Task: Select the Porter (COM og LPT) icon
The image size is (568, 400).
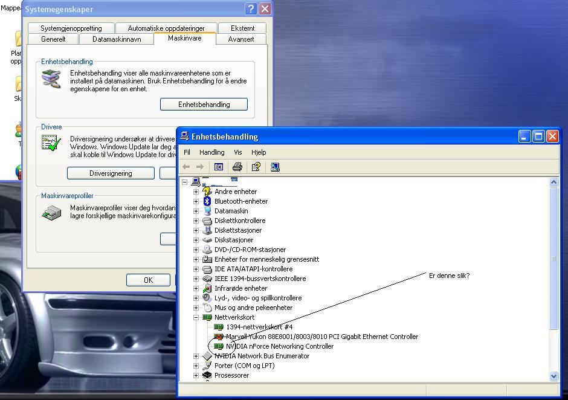Action: 207,366
